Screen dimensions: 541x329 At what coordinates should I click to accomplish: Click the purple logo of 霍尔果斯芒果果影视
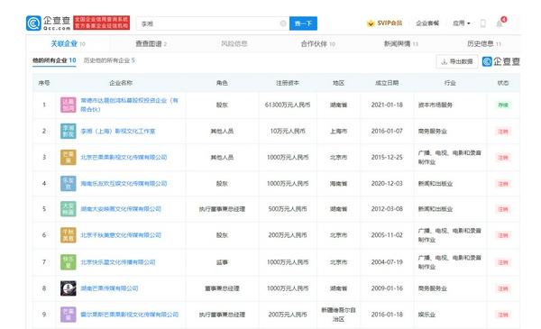(x=68, y=315)
